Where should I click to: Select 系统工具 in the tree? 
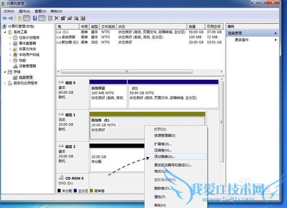(20, 32)
